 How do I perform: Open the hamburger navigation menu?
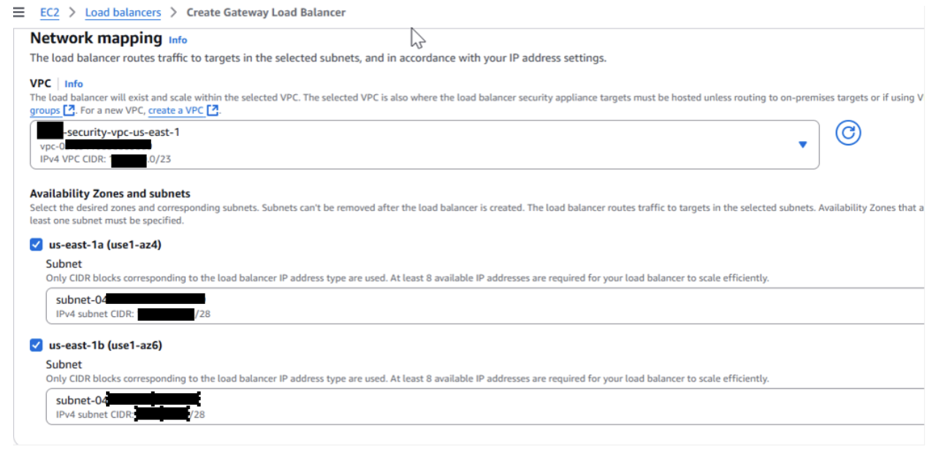pos(19,12)
